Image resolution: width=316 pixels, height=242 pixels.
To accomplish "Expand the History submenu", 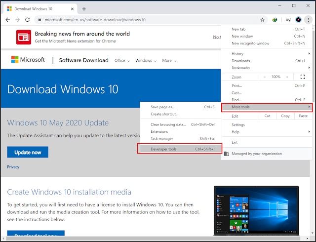I will 267,54.
